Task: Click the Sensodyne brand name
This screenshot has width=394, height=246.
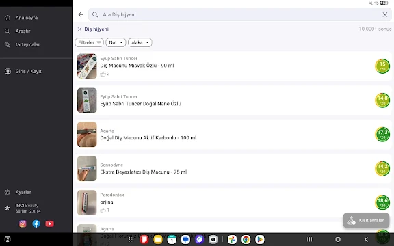Action: click(111, 165)
